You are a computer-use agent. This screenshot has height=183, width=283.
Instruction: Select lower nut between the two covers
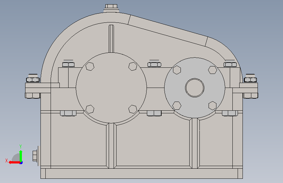[154, 113]
